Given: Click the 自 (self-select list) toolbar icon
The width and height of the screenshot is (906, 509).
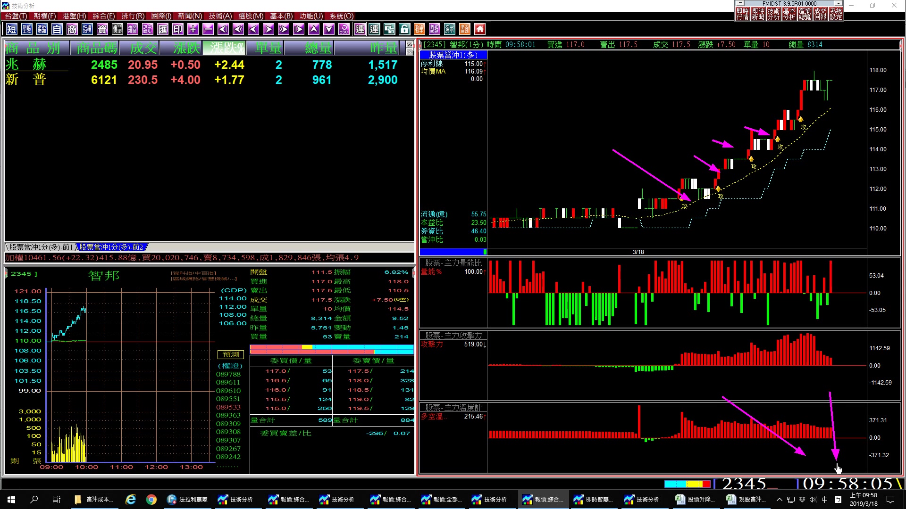Looking at the screenshot, I should 57,29.
